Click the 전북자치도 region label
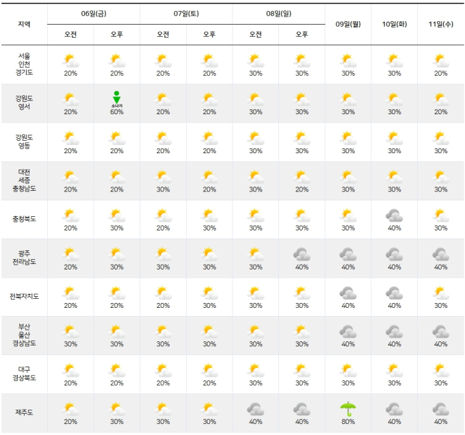465x435 pixels. pos(24,296)
